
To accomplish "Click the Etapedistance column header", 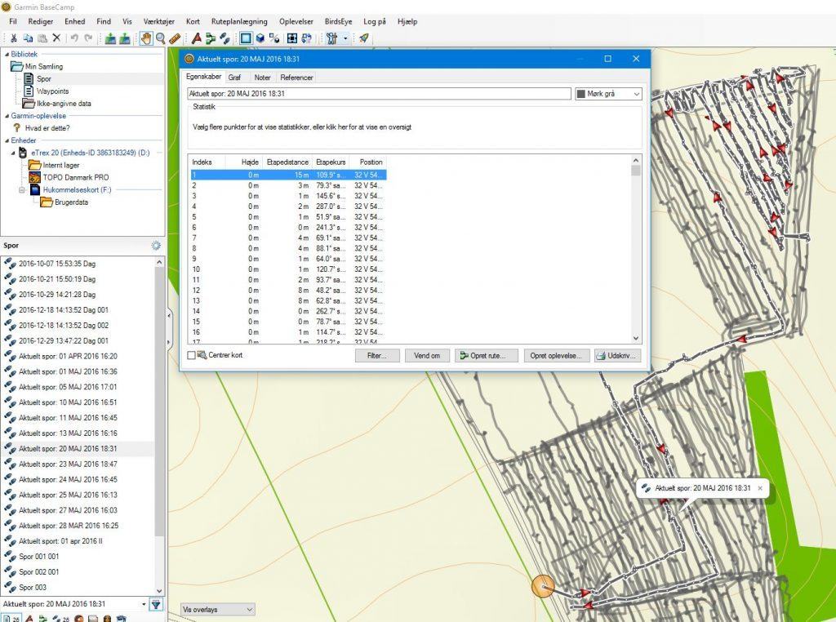I will coord(287,162).
